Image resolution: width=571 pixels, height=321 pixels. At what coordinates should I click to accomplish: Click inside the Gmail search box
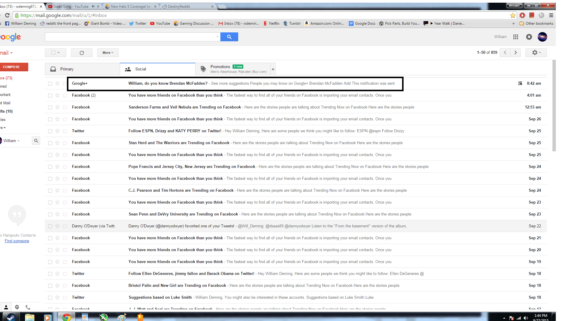pyautogui.click(x=131, y=37)
